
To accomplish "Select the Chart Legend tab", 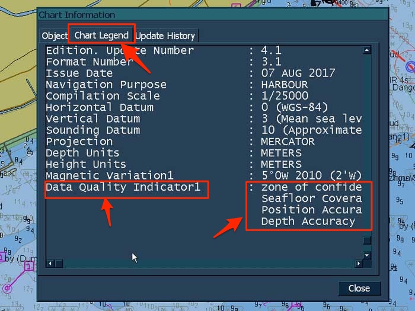I will (101, 35).
